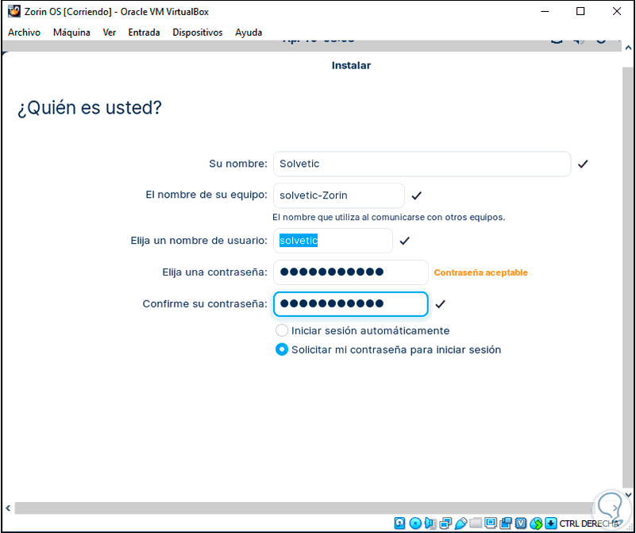Click the El nombre de su equipo field
The height and width of the screenshot is (533, 636).
click(339, 195)
